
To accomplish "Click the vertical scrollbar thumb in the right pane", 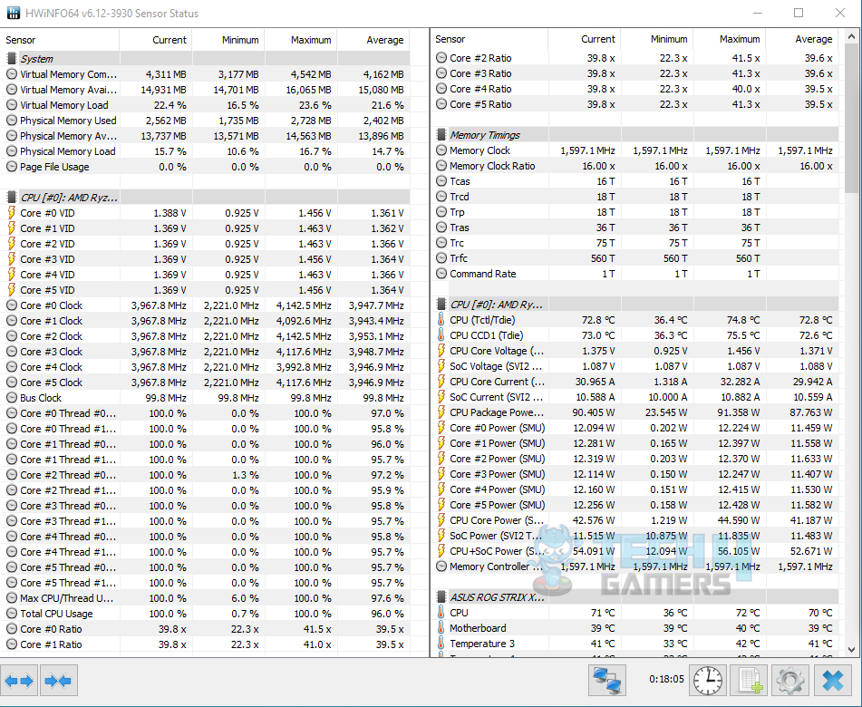I will tap(851, 120).
